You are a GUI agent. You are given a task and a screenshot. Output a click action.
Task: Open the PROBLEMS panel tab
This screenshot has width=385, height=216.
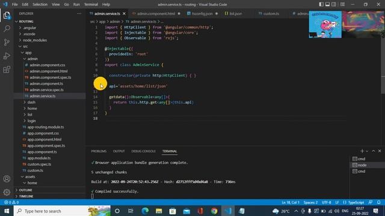(x=99, y=151)
